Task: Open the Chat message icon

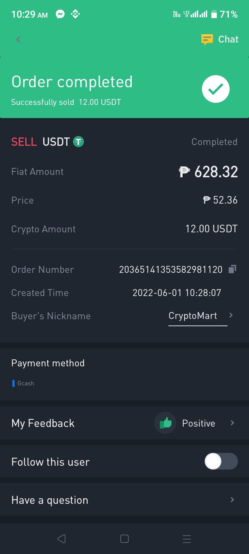Action: (x=207, y=40)
